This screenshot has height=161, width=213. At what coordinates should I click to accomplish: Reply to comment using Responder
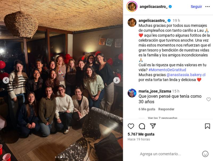[x=166, y=109]
